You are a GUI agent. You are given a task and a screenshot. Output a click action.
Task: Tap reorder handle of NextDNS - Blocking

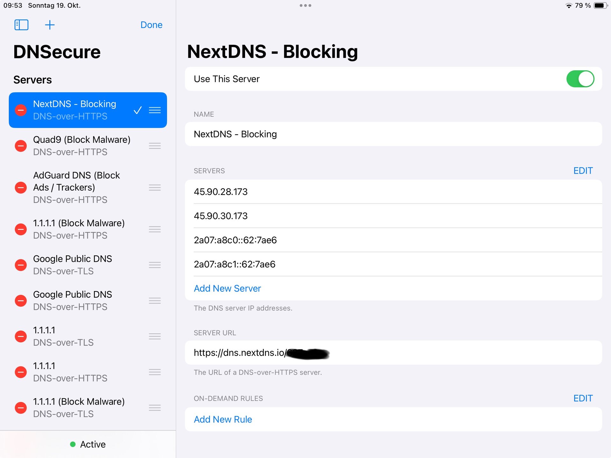[x=155, y=110]
